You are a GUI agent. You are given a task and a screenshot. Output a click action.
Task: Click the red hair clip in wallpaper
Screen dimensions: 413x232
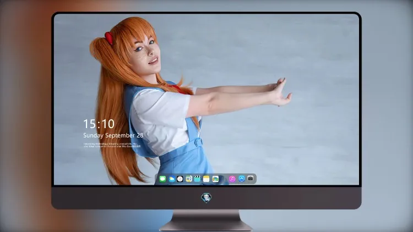click(x=109, y=38)
